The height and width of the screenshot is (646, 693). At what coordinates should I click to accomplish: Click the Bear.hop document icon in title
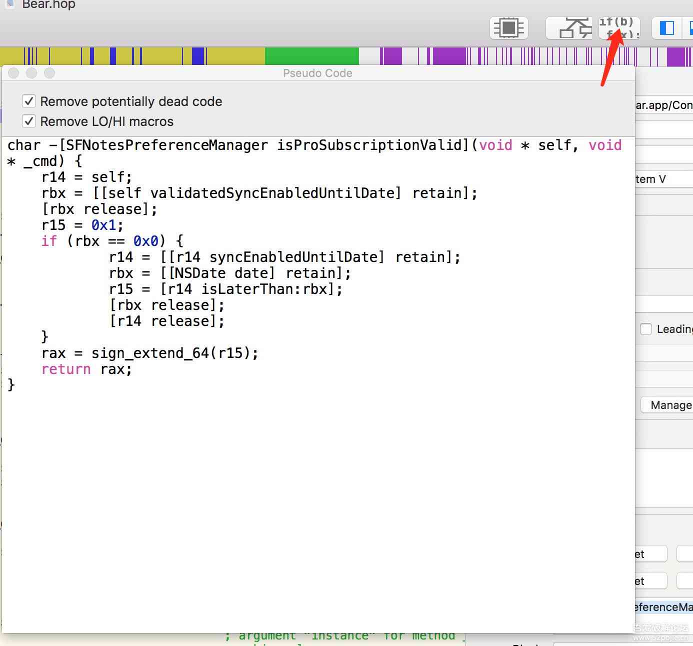pyautogui.click(x=9, y=4)
